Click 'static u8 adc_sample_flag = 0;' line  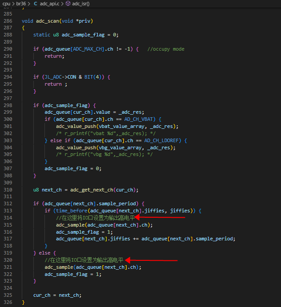(x=76, y=35)
